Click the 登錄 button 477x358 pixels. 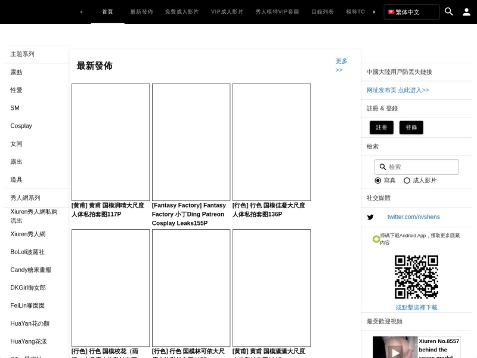click(411, 127)
